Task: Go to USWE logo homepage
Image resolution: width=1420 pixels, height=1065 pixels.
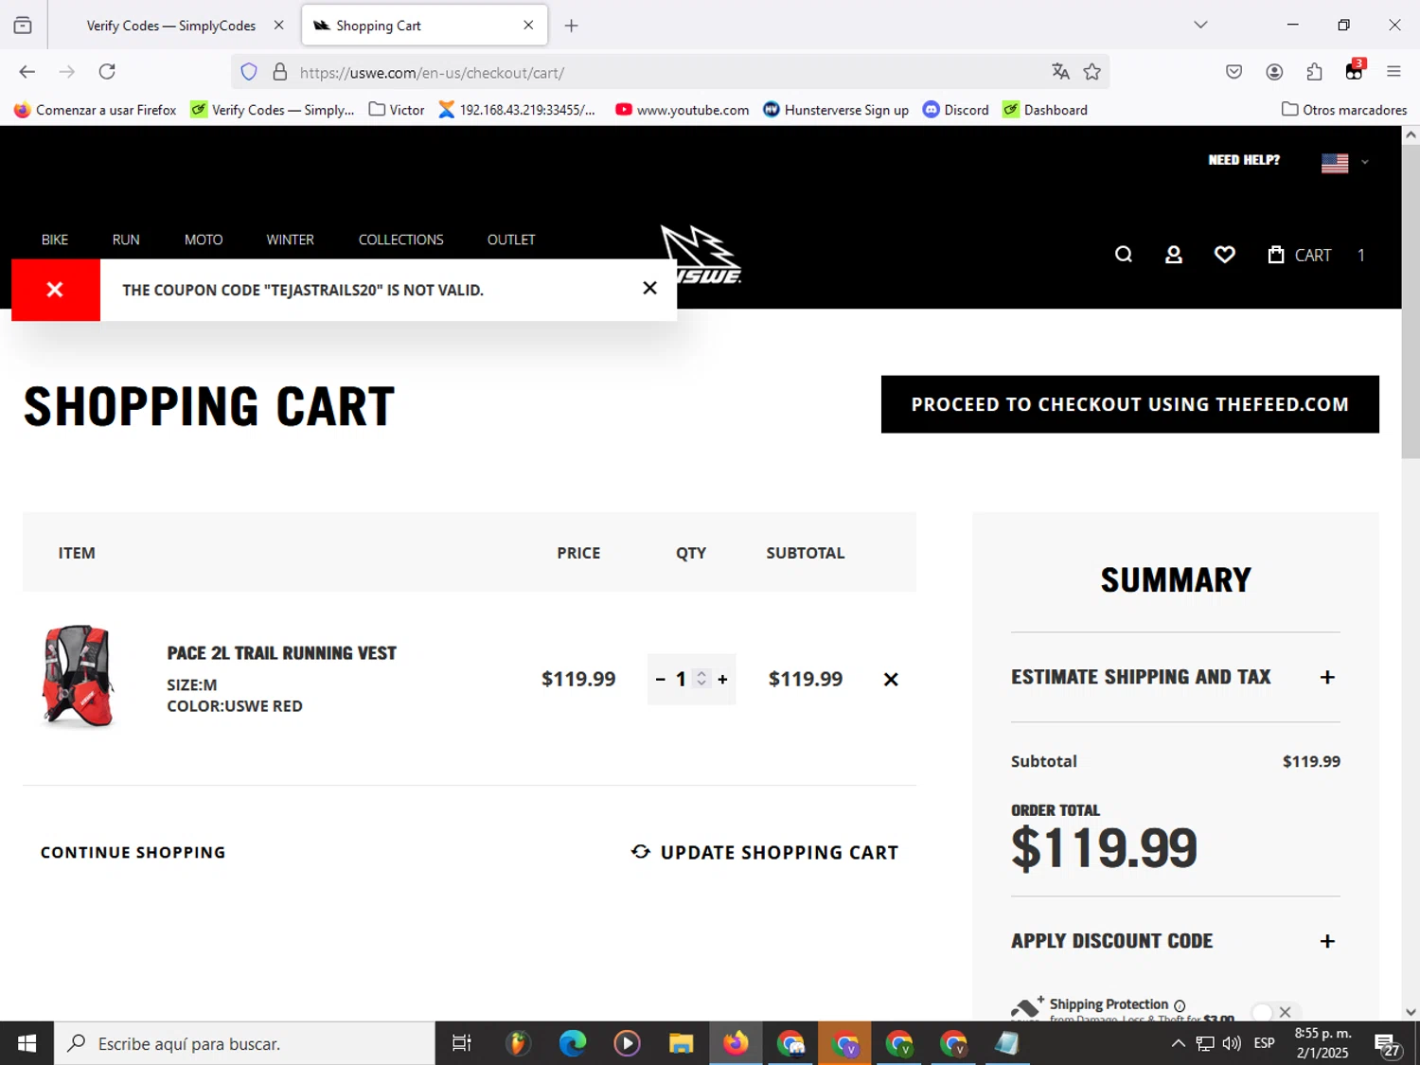Action: (x=701, y=256)
